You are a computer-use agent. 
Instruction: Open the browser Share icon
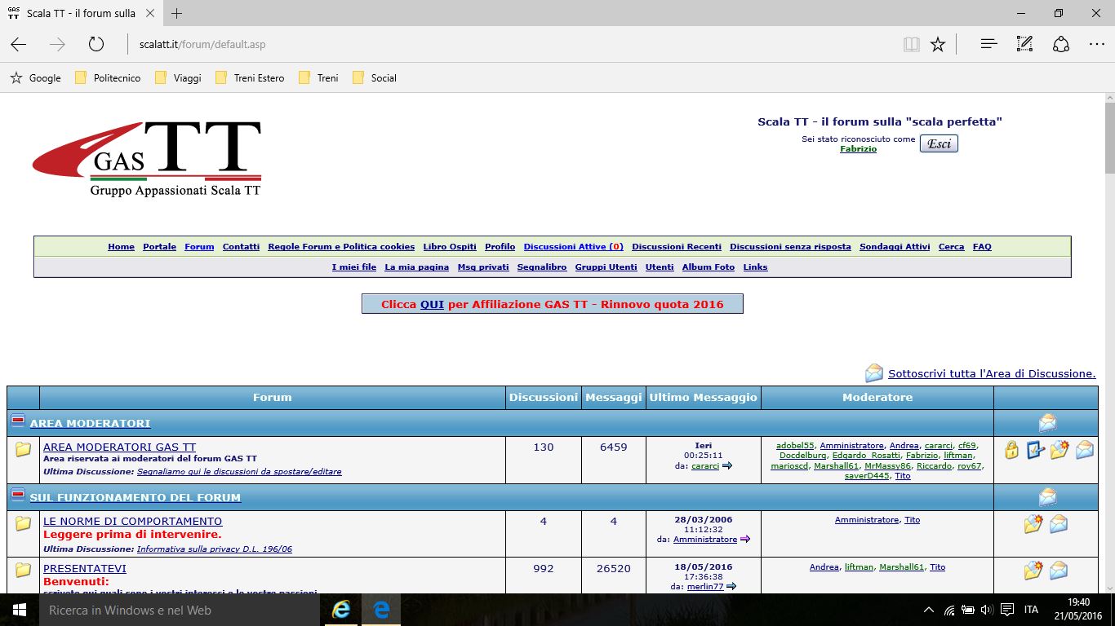(1061, 44)
